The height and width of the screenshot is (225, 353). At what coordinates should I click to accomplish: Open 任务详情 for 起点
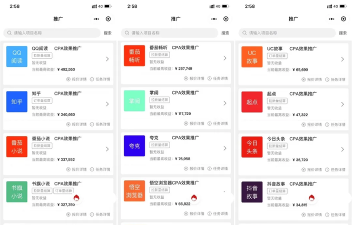335,125
